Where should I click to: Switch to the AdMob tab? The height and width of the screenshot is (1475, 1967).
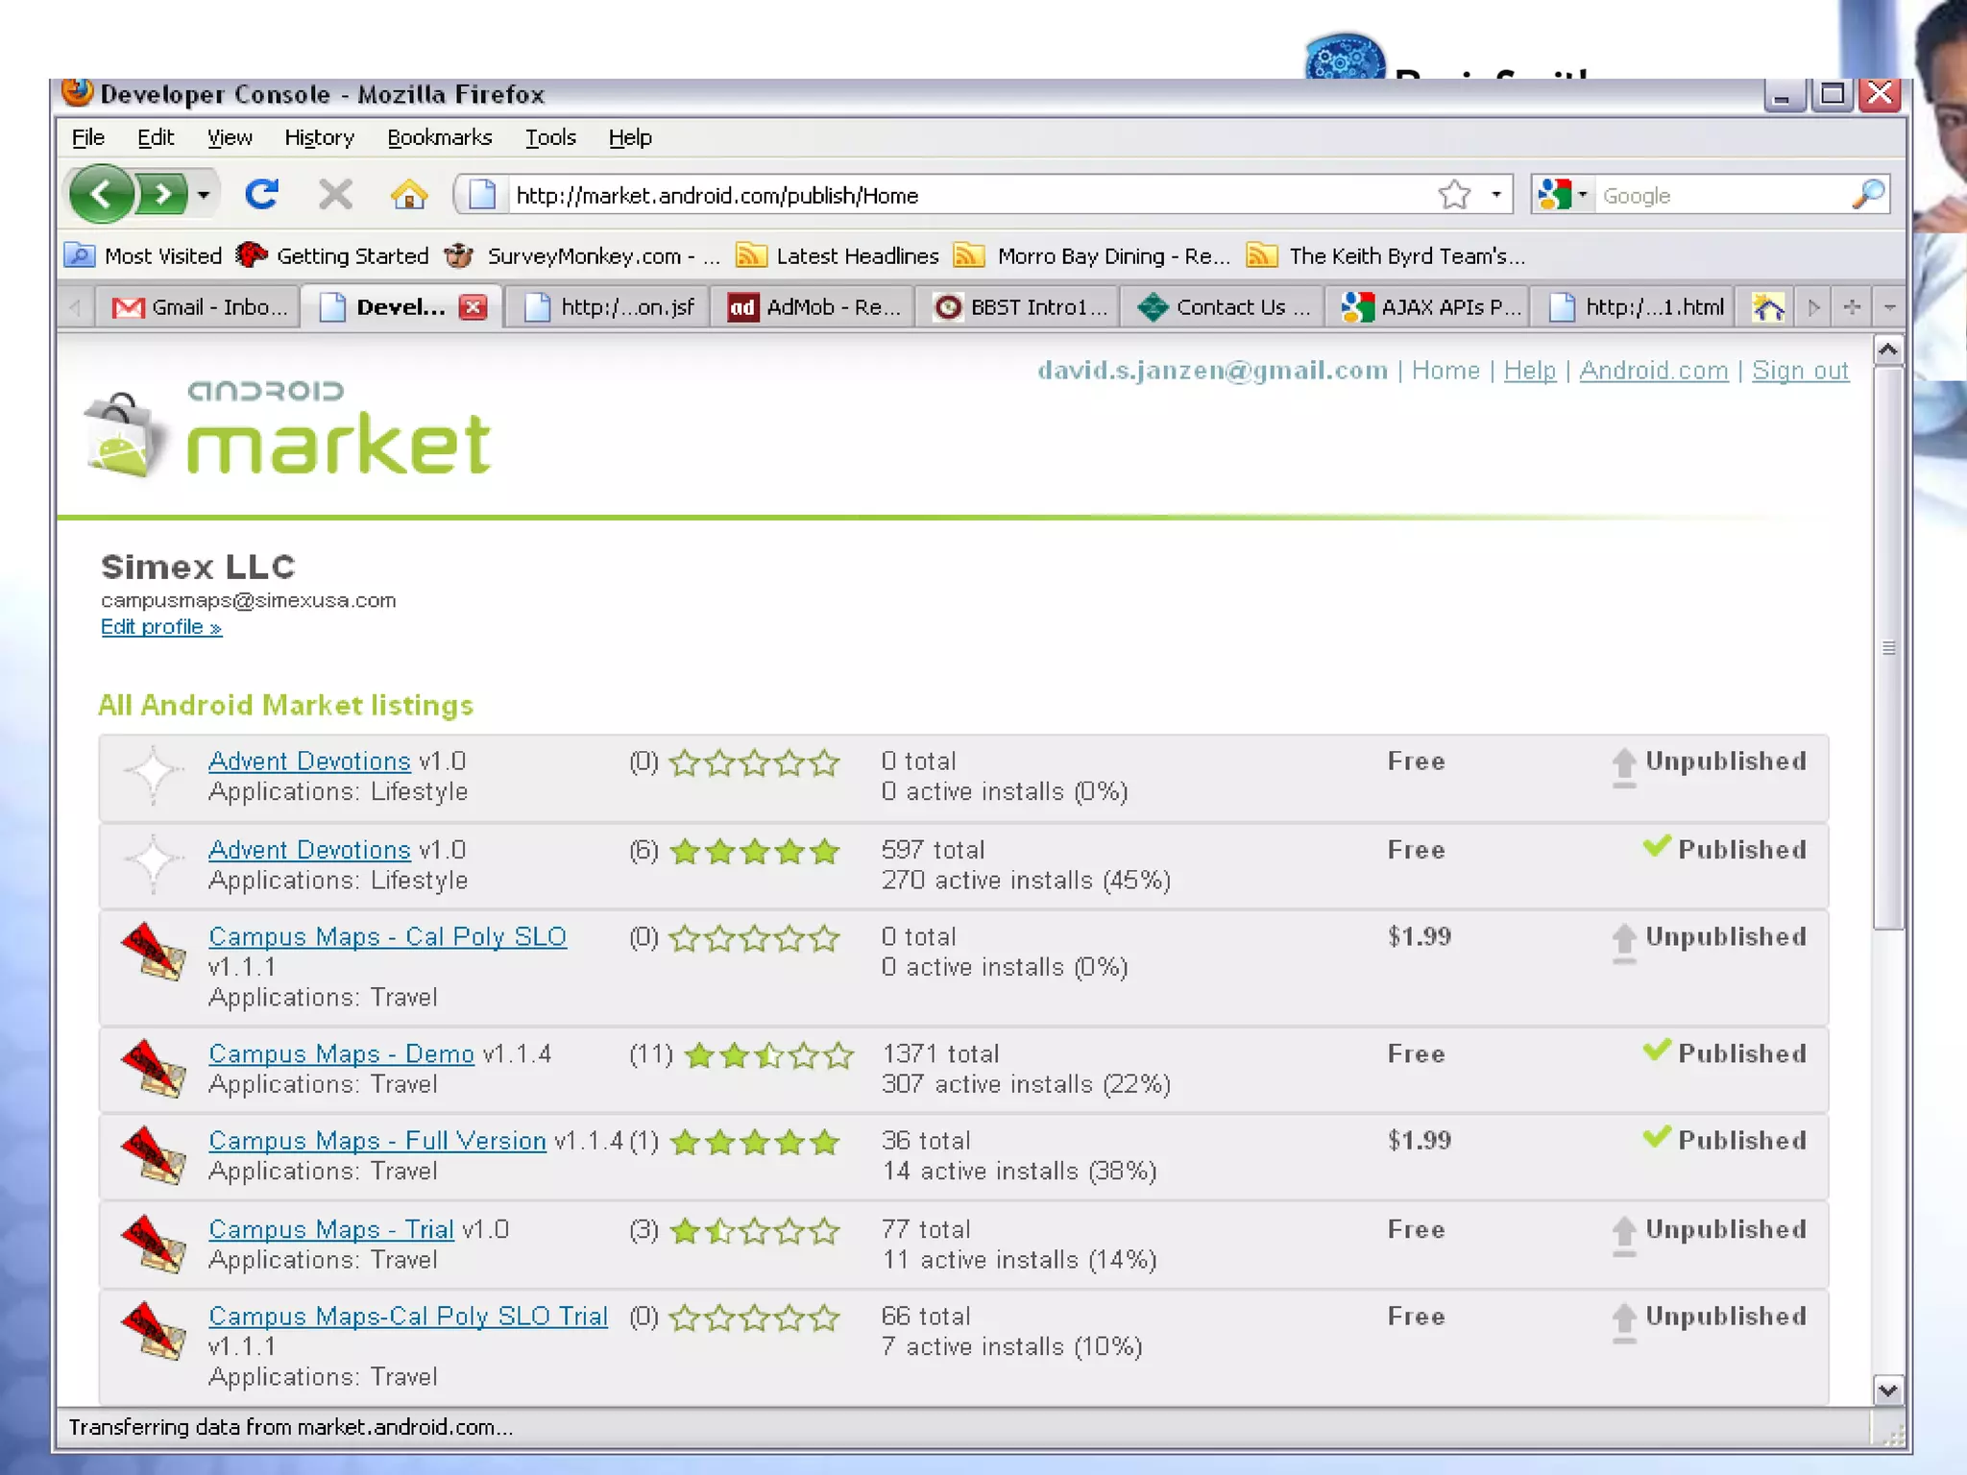[814, 307]
